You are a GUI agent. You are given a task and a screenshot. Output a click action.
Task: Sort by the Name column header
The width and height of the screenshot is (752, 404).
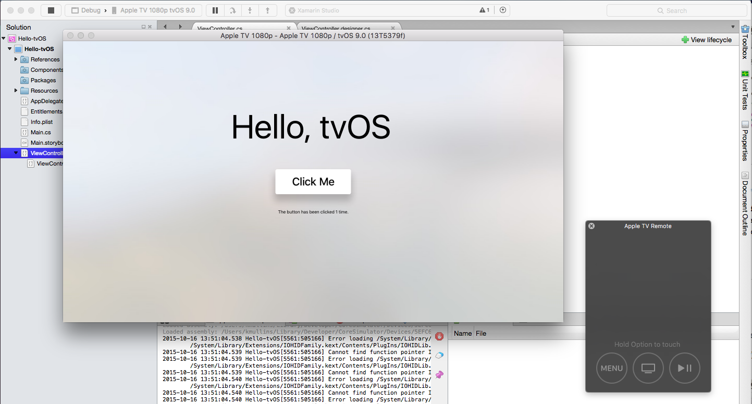click(x=463, y=333)
